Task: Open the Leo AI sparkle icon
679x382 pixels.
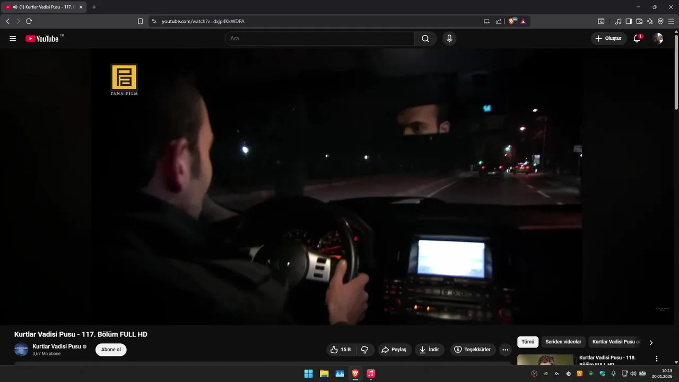Action: (x=650, y=21)
